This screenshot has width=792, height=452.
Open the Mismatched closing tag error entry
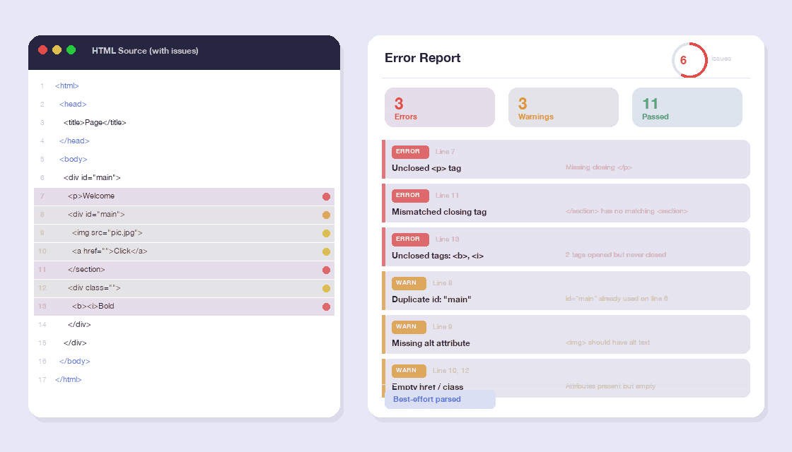pos(566,203)
